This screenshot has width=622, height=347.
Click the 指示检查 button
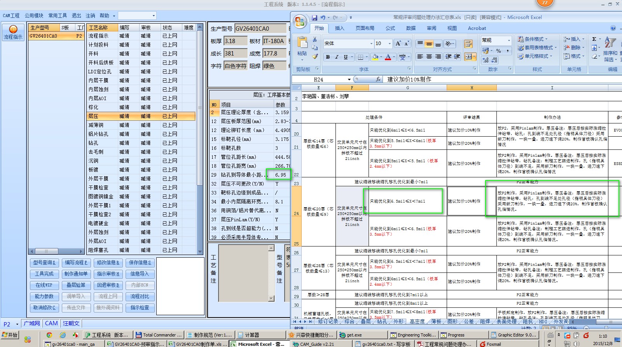tap(140, 308)
